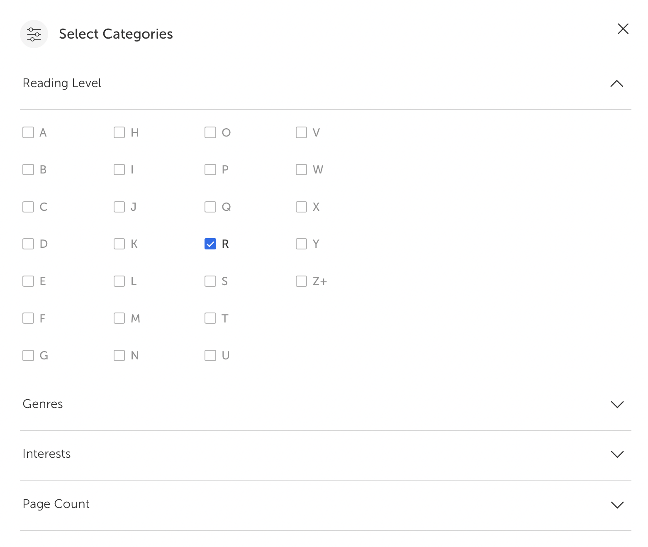Check reading level O
This screenshot has width=648, height=547.
[x=210, y=132]
